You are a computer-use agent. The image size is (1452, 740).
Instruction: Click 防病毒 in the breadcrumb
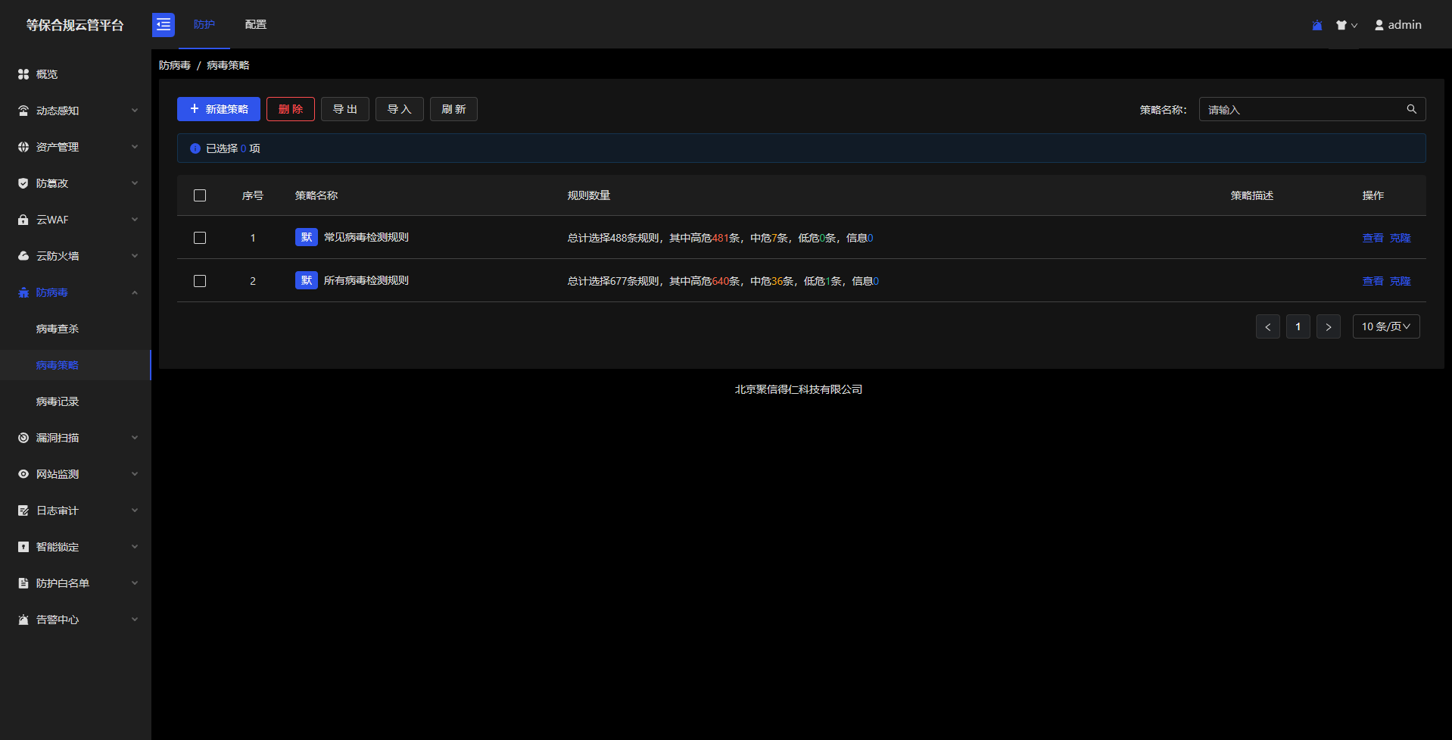(x=175, y=65)
